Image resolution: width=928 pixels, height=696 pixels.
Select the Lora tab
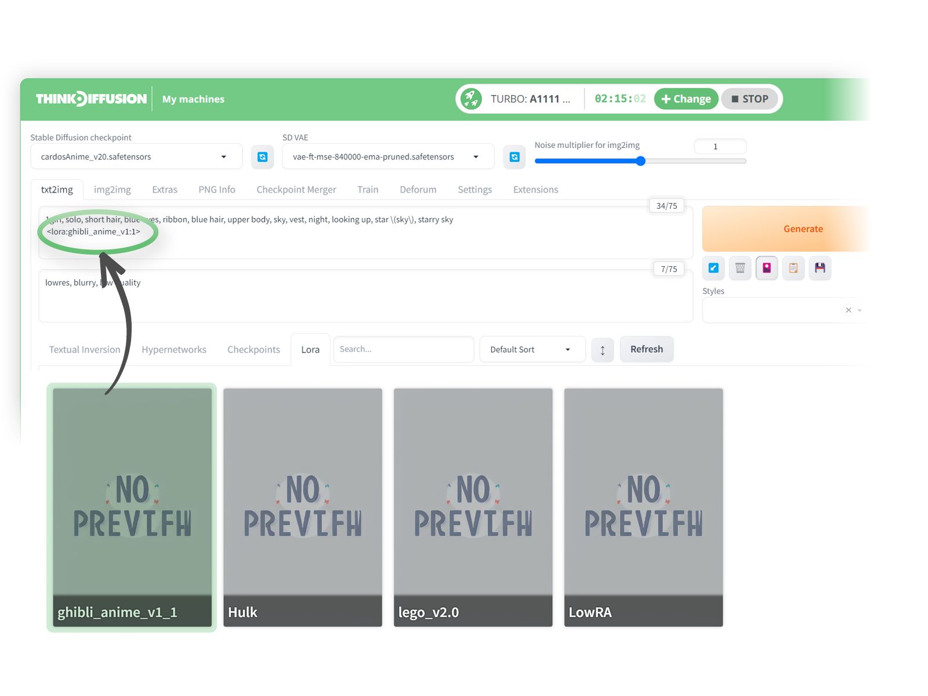[310, 350]
